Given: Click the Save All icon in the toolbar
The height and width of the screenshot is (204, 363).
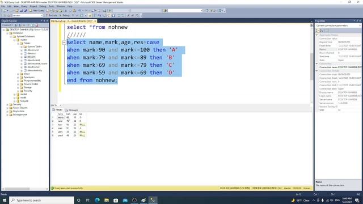Looking at the screenshot, I should (x=25, y=11).
